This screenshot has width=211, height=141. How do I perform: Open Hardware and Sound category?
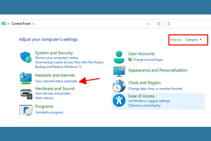tap(55, 88)
